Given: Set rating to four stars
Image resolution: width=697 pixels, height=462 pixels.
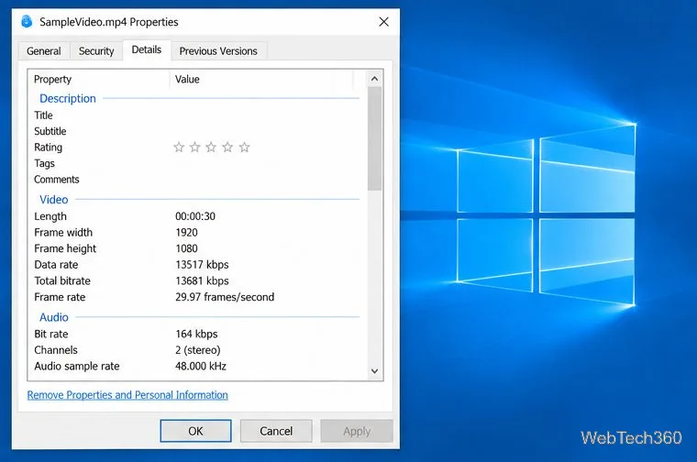Looking at the screenshot, I should pyautogui.click(x=227, y=147).
